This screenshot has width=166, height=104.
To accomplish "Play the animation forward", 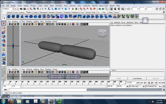I will click(x=152, y=83).
